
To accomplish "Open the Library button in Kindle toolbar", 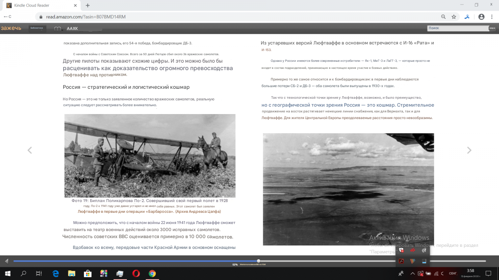I will point(37,28).
